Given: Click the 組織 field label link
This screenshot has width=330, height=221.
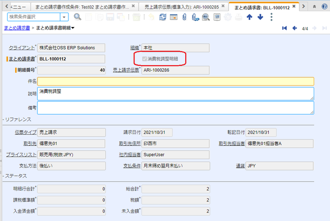Looking at the screenshot, I should point(134,48).
